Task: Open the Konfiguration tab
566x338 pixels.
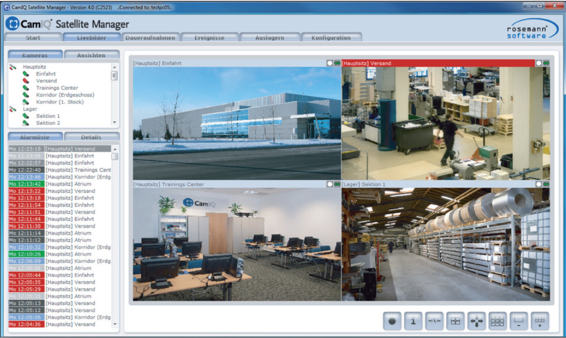Action: coord(331,38)
